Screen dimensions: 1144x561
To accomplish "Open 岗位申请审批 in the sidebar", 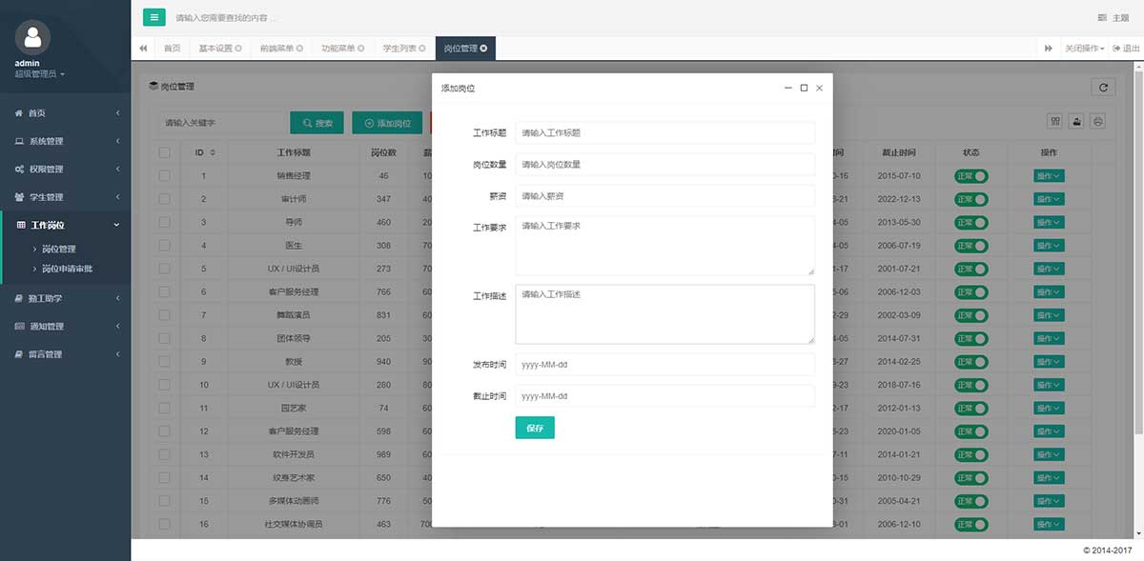I will (67, 269).
